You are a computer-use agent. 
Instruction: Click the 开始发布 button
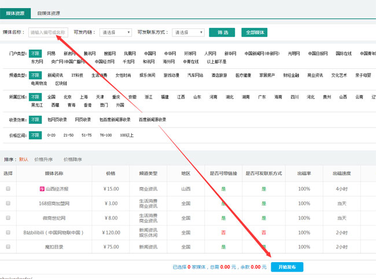coord(286,267)
